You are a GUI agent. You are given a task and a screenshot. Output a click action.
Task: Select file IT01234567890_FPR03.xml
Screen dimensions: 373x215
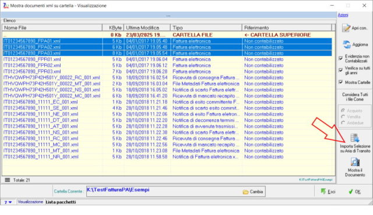point(167,72)
